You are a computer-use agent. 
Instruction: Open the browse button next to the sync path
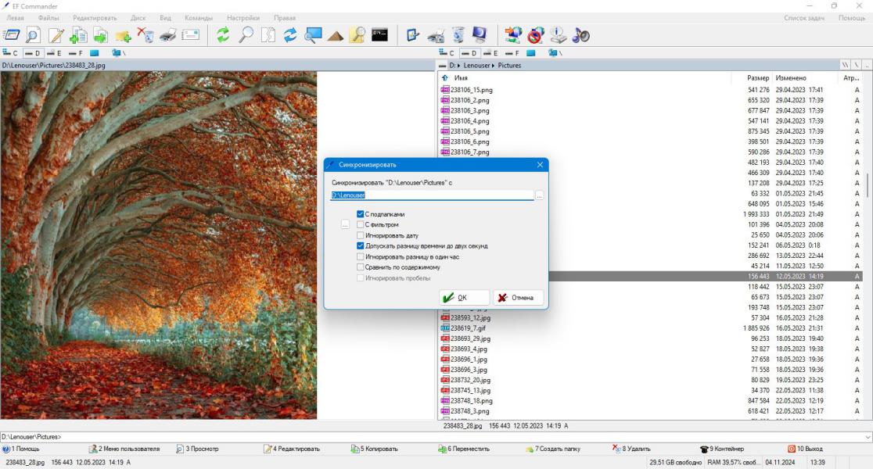coord(539,195)
